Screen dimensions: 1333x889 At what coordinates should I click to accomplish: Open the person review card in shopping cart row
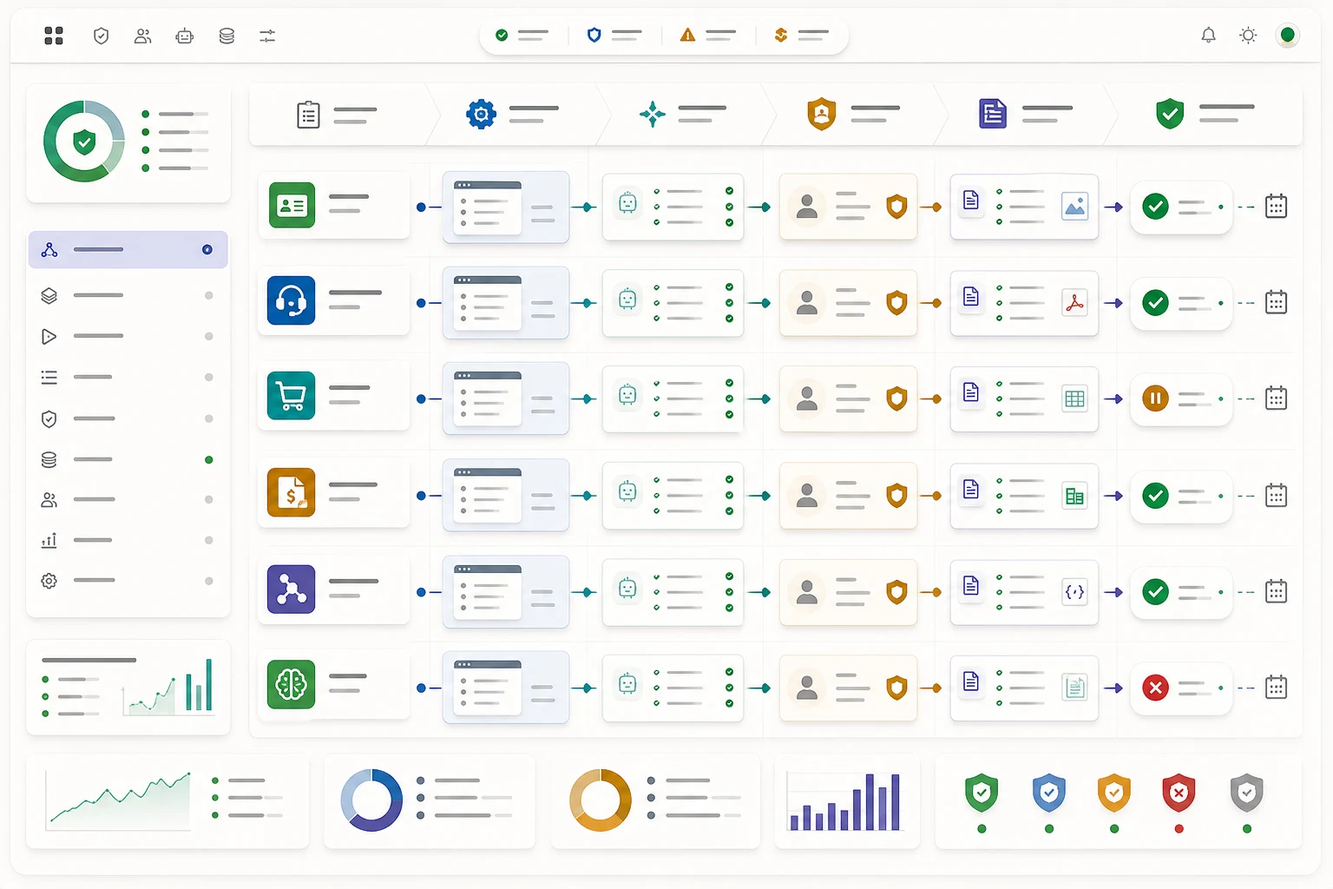pyautogui.click(x=848, y=399)
